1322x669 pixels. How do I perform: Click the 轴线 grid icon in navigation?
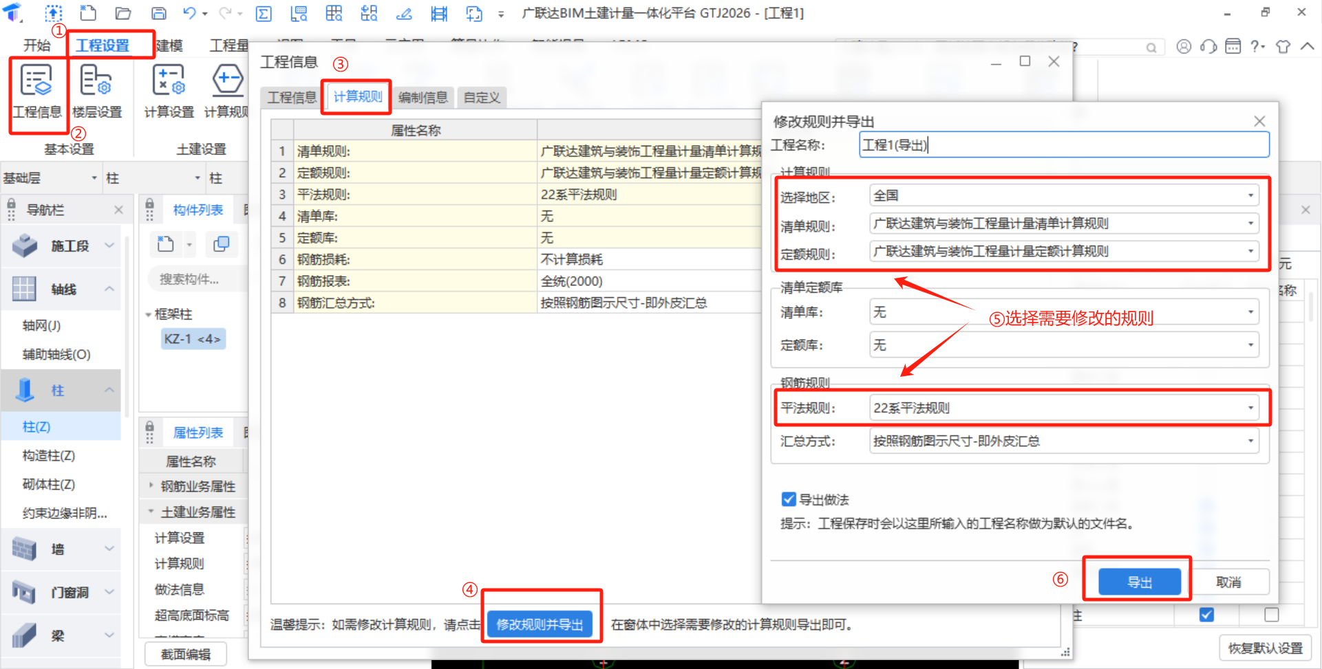24,289
